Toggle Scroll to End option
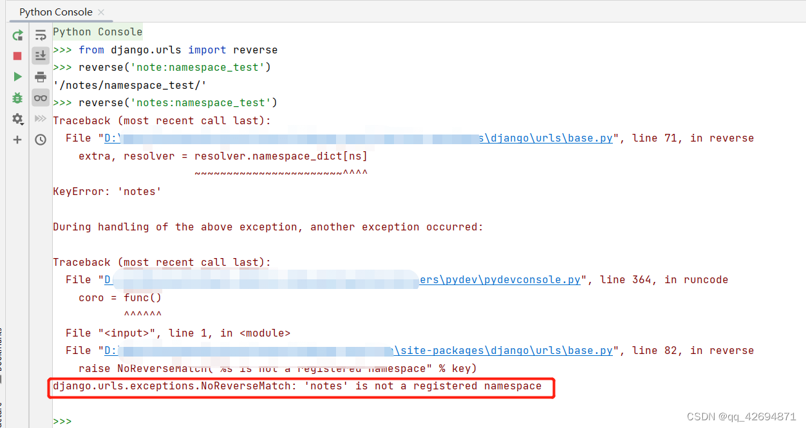Image resolution: width=806 pixels, height=428 pixels. tap(41, 55)
